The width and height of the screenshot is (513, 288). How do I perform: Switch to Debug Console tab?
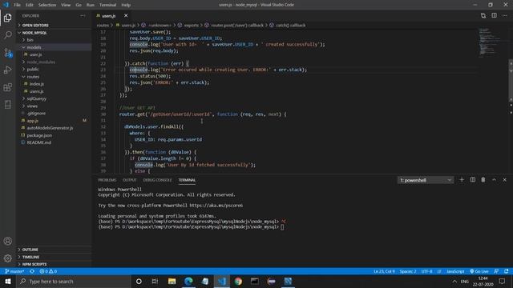(x=157, y=180)
